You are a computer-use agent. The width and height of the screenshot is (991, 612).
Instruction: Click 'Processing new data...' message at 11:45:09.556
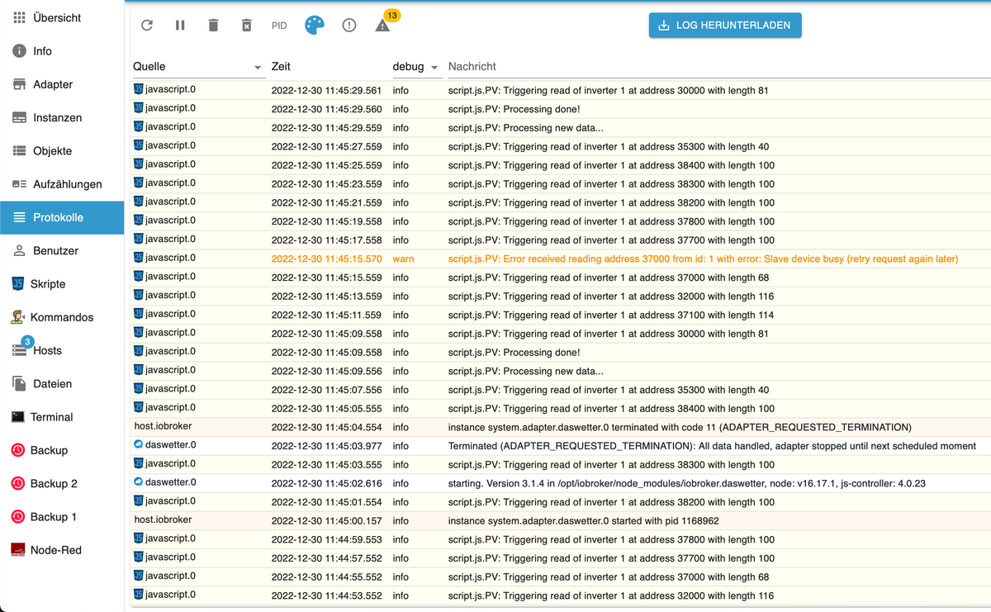coord(526,371)
